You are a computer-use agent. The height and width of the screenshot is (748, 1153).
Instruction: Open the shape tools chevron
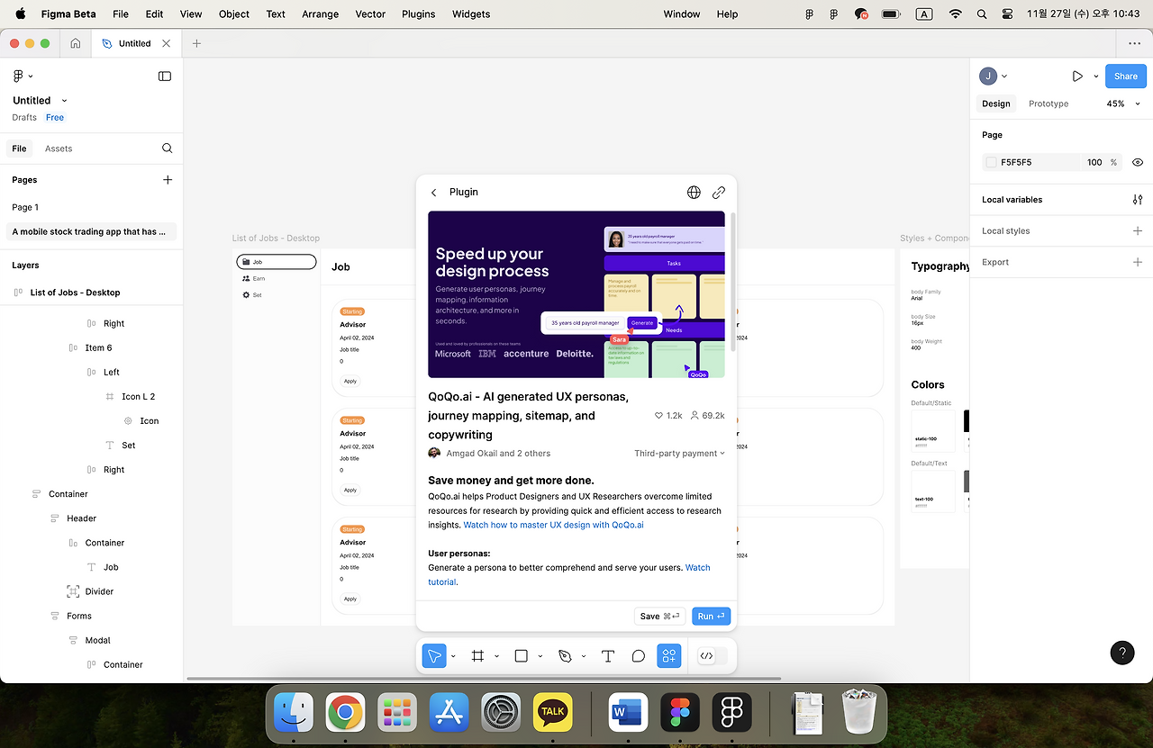pyautogui.click(x=540, y=656)
